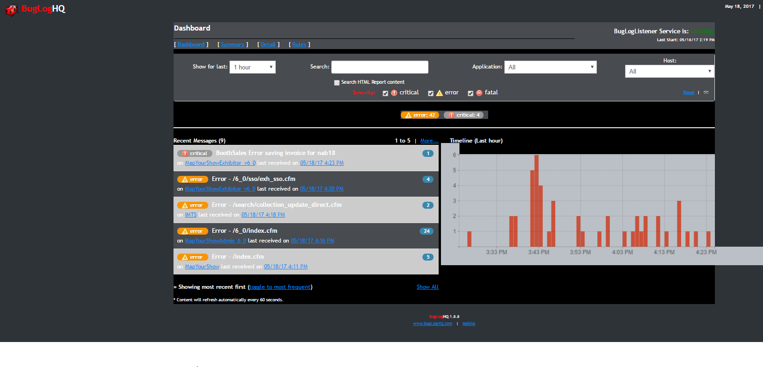Switch to the Summary tab
This screenshot has width=763, height=367.
pyautogui.click(x=232, y=44)
